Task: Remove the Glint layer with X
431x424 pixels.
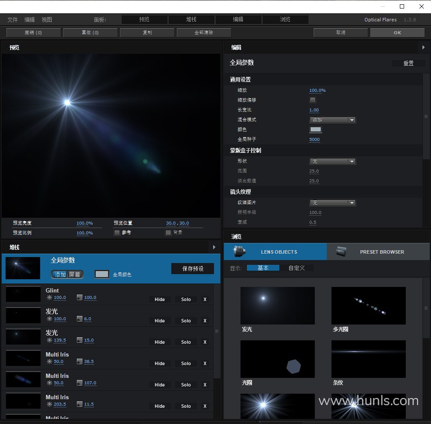Action: (x=205, y=299)
